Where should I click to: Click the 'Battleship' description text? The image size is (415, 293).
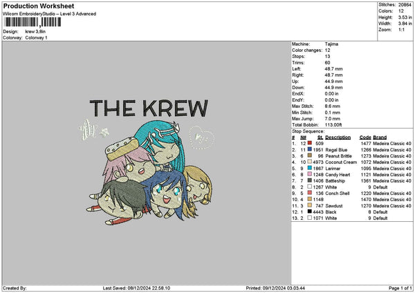pyautogui.click(x=335, y=181)
